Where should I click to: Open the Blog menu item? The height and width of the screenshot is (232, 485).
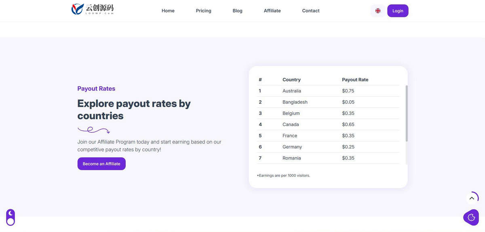coord(238,11)
